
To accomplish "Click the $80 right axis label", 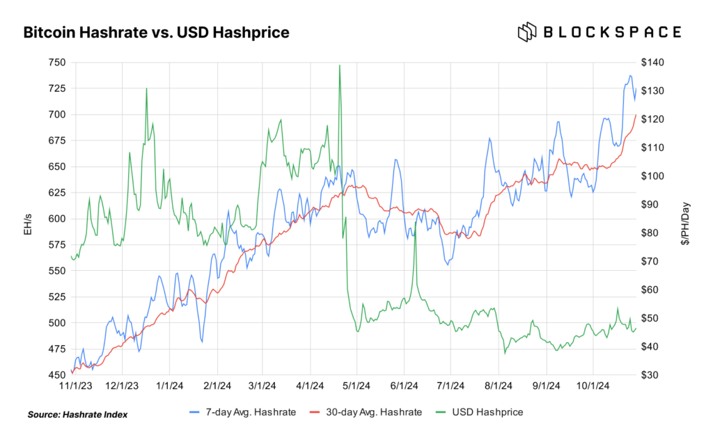I will tap(650, 233).
